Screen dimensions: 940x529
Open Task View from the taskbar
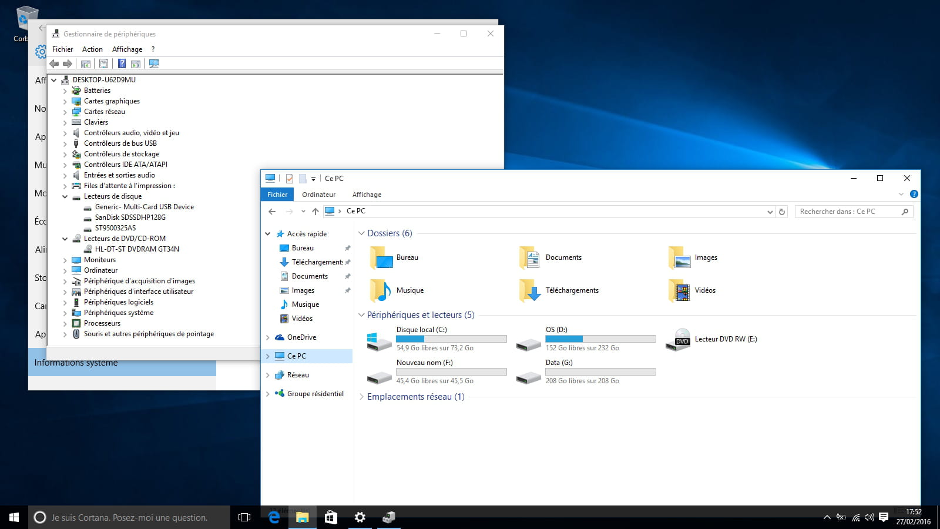(x=244, y=517)
